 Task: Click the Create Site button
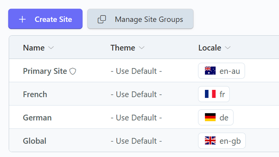pyautogui.click(x=45, y=19)
